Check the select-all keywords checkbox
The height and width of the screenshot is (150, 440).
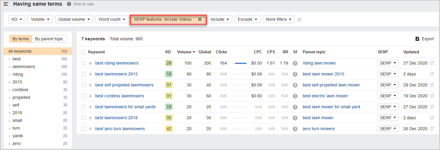tap(84, 52)
